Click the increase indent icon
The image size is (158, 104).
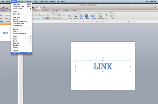(x=56, y=15)
